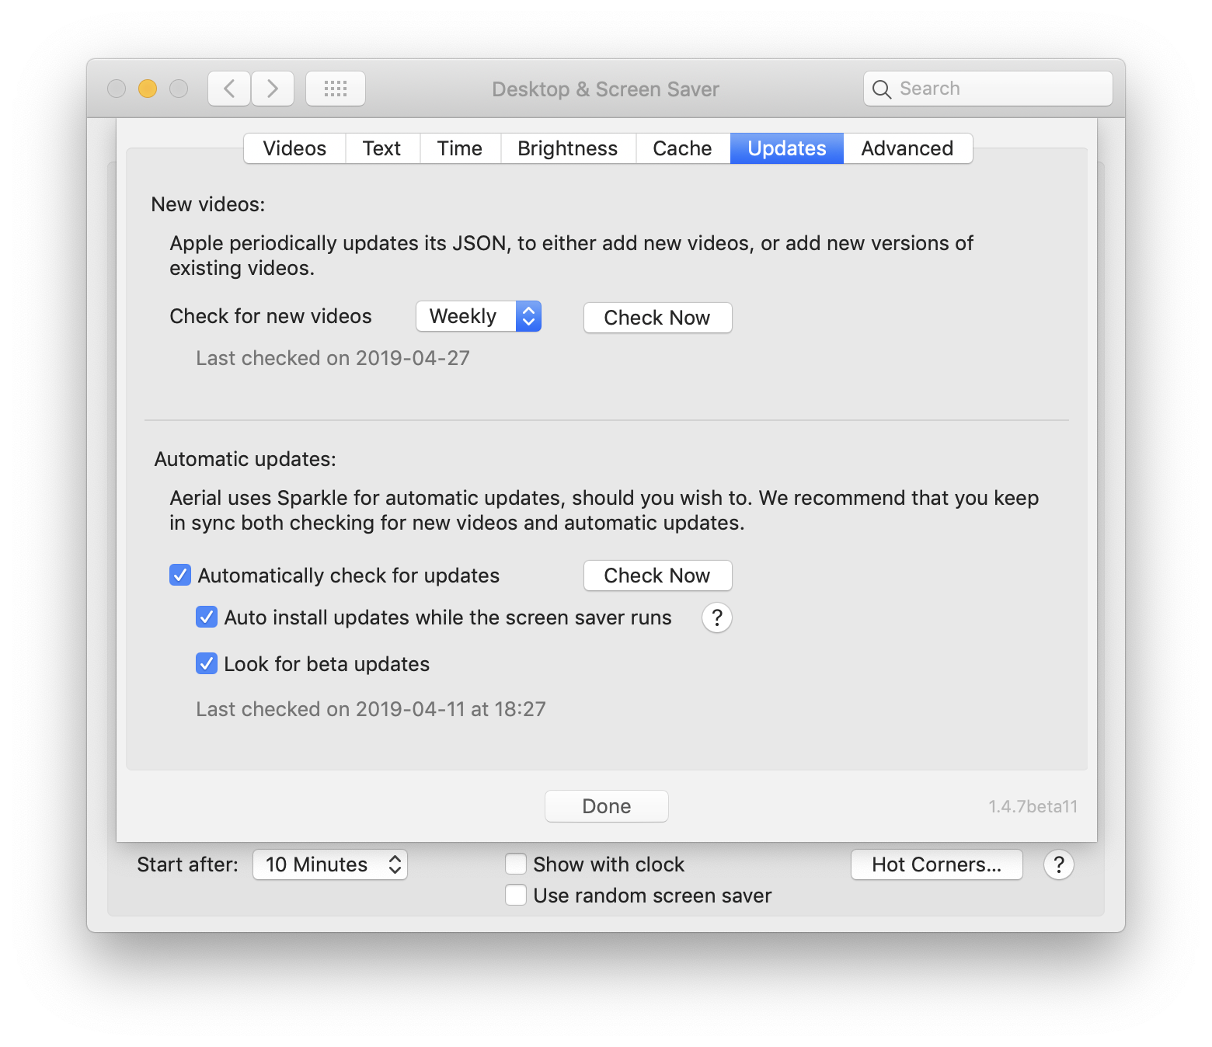Click the 'Automatic updates:' heading
This screenshot has width=1212, height=1047.
click(246, 459)
